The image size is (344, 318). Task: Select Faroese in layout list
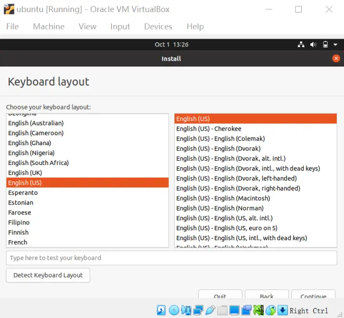[88, 213]
